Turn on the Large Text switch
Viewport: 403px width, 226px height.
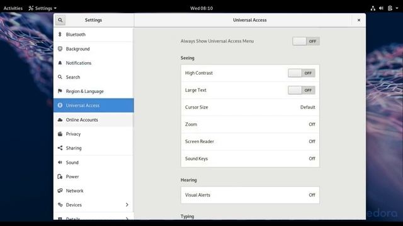302,90
